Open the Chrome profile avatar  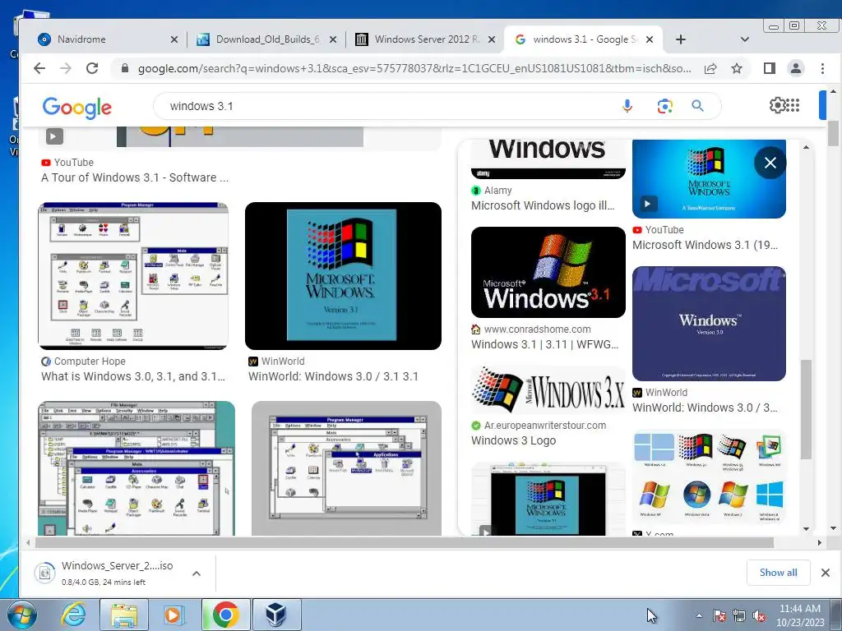(796, 68)
